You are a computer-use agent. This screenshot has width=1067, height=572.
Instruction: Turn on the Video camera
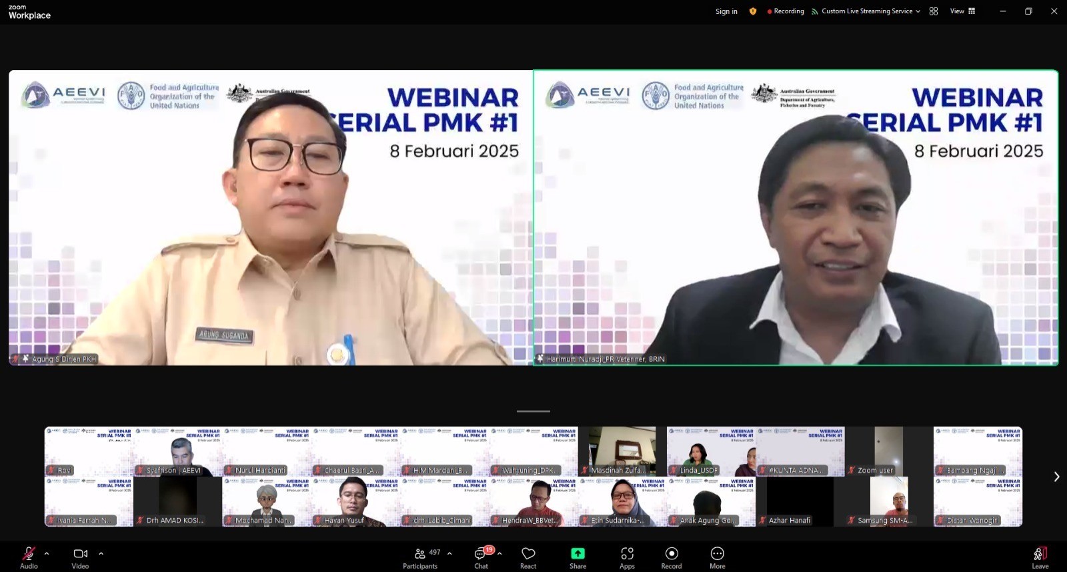[x=80, y=554]
